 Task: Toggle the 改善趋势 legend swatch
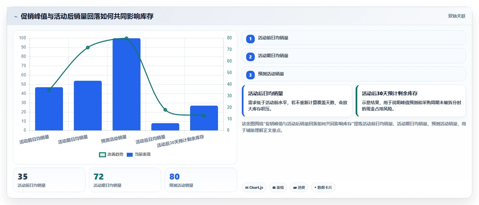[x=103, y=154]
